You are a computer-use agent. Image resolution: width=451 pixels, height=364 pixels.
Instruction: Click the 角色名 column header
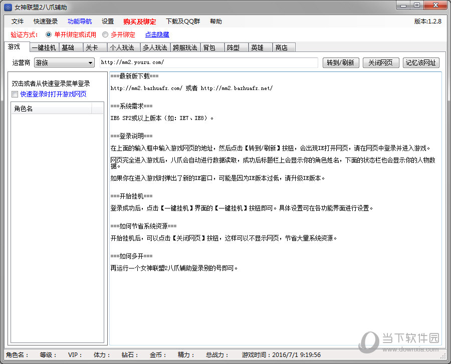tap(52, 108)
